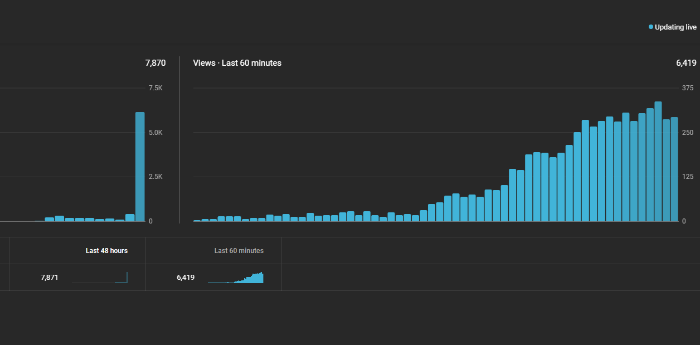This screenshot has width=700, height=345.
Task: Select the Last 48 hours column header
Action: pos(106,251)
